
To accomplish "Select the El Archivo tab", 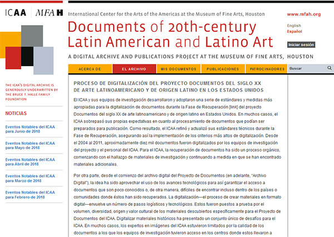I will click(134, 69).
